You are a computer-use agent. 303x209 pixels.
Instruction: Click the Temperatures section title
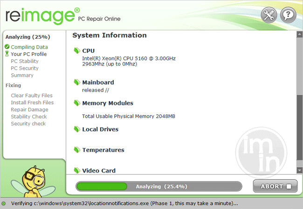[103, 150]
